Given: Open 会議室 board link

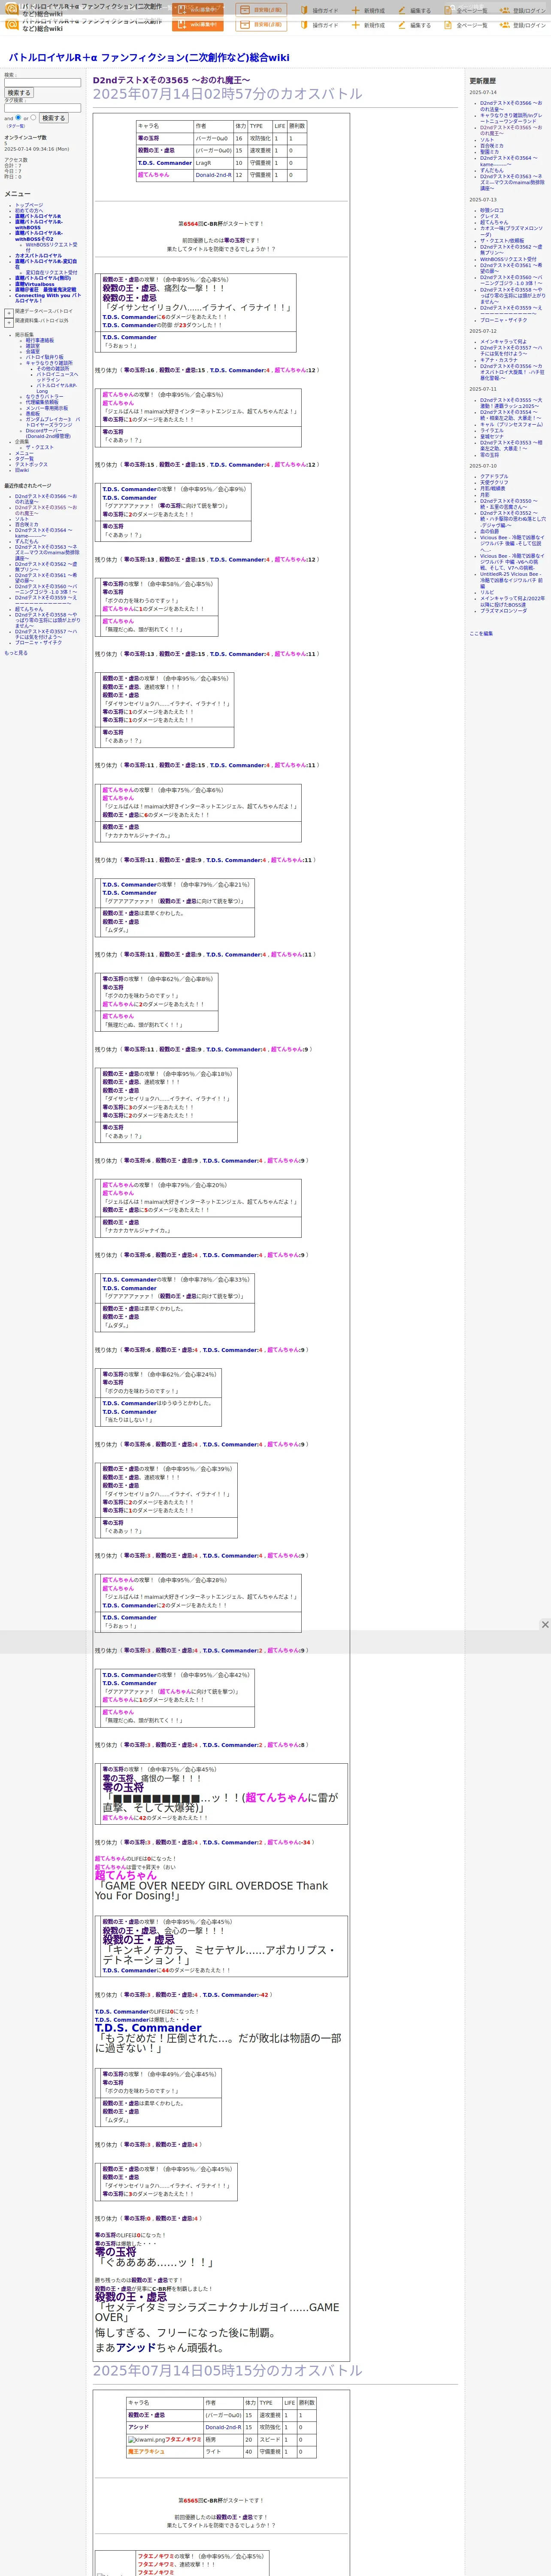Looking at the screenshot, I should (33, 351).
